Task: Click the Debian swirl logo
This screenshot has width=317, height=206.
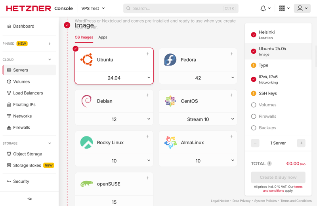Action: click(86, 101)
